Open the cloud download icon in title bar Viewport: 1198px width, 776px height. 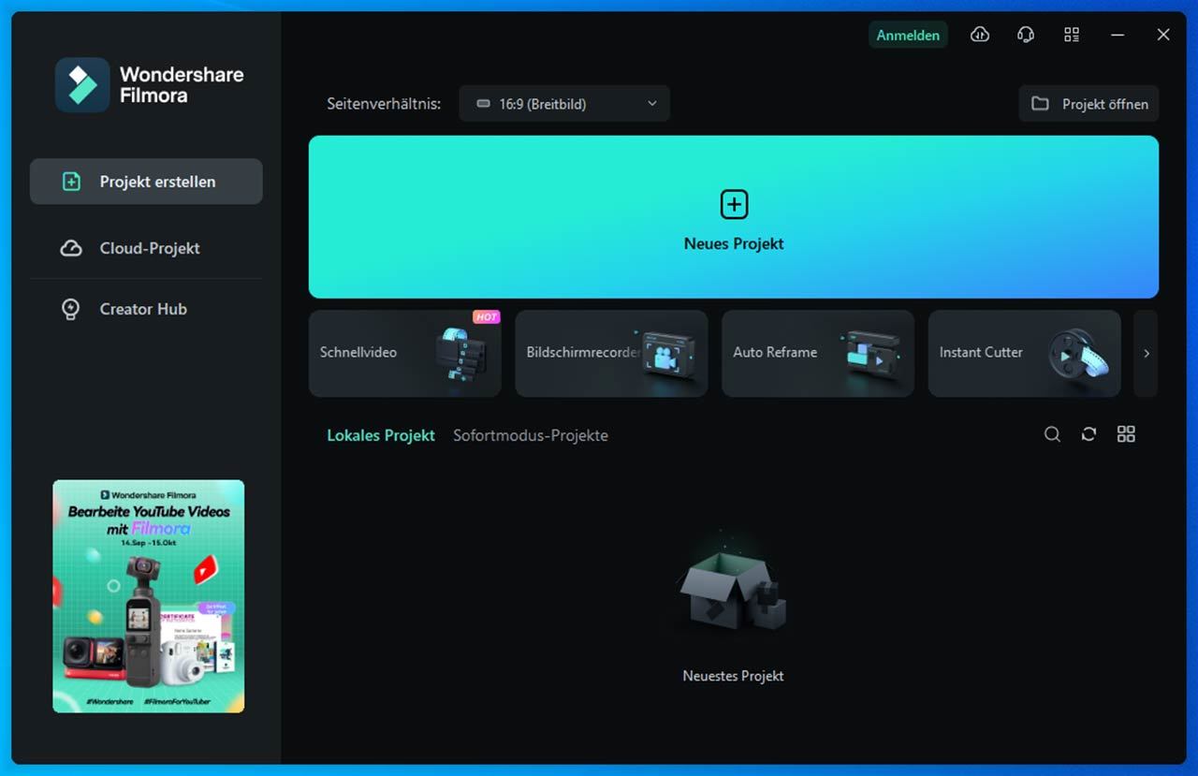pos(980,35)
